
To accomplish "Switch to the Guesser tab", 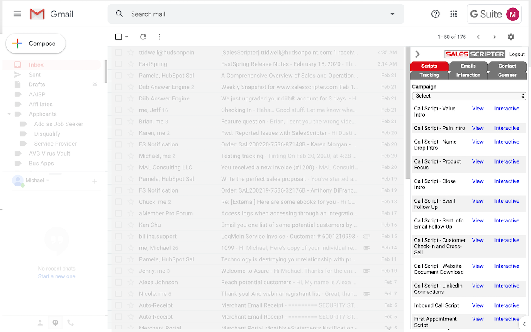I will pos(507,75).
